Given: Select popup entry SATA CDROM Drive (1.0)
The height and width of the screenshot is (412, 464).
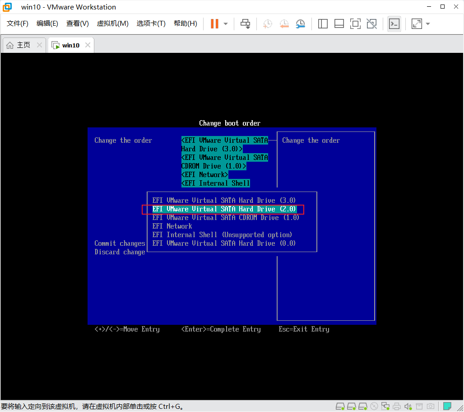Looking at the screenshot, I should 226,218.
